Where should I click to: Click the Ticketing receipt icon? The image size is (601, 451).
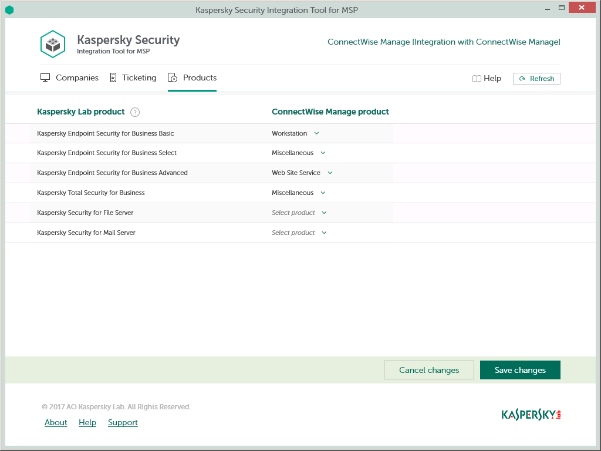point(113,78)
